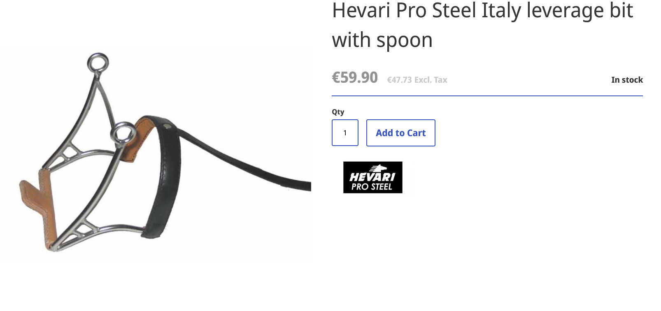Click the Qty label above the input
The image size is (661, 311).
coord(338,112)
